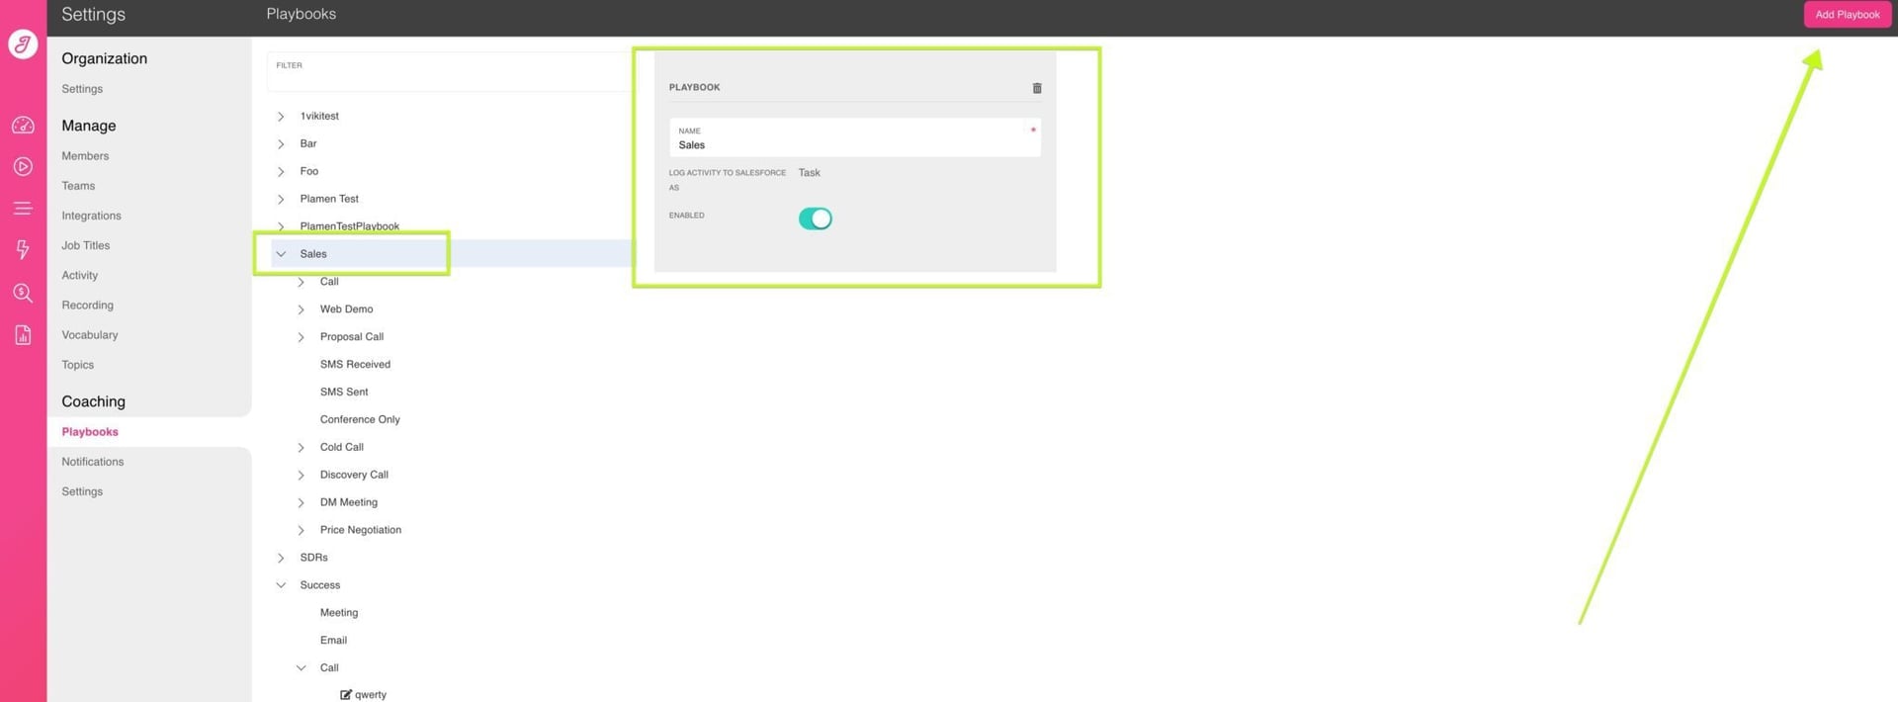The image size is (1898, 702).
Task: Expand the DM Meeting chevron
Action: coord(301,503)
